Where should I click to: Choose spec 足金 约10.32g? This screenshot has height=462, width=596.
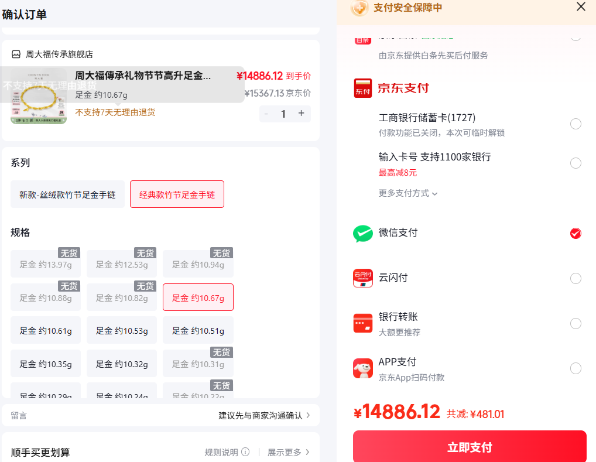tap(122, 364)
